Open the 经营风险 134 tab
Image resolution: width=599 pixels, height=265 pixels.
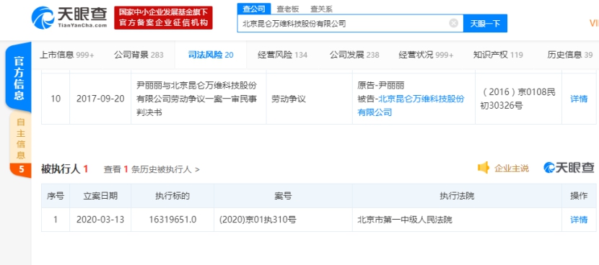click(x=282, y=55)
